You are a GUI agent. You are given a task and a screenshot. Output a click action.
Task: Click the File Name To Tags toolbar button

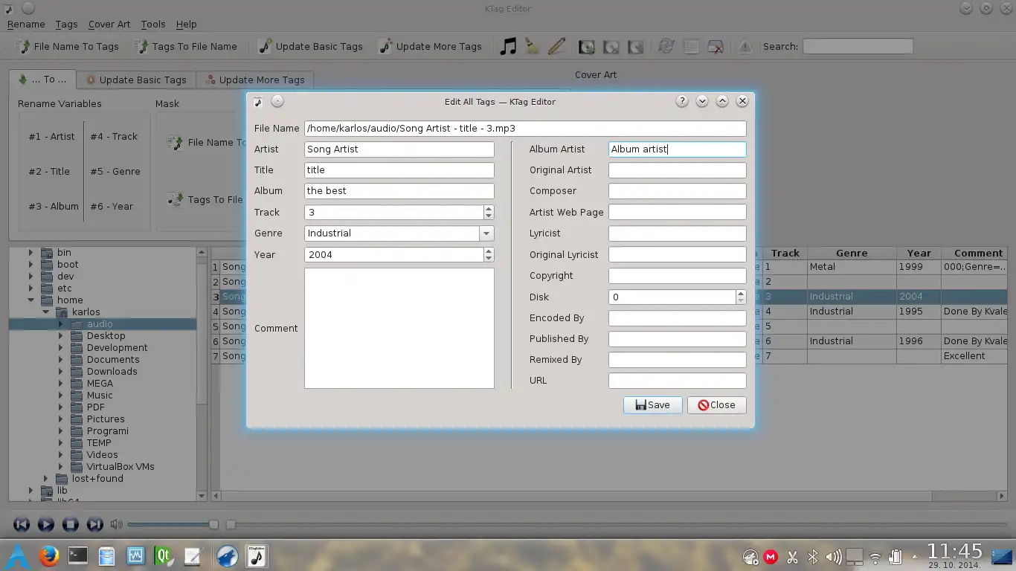point(67,46)
